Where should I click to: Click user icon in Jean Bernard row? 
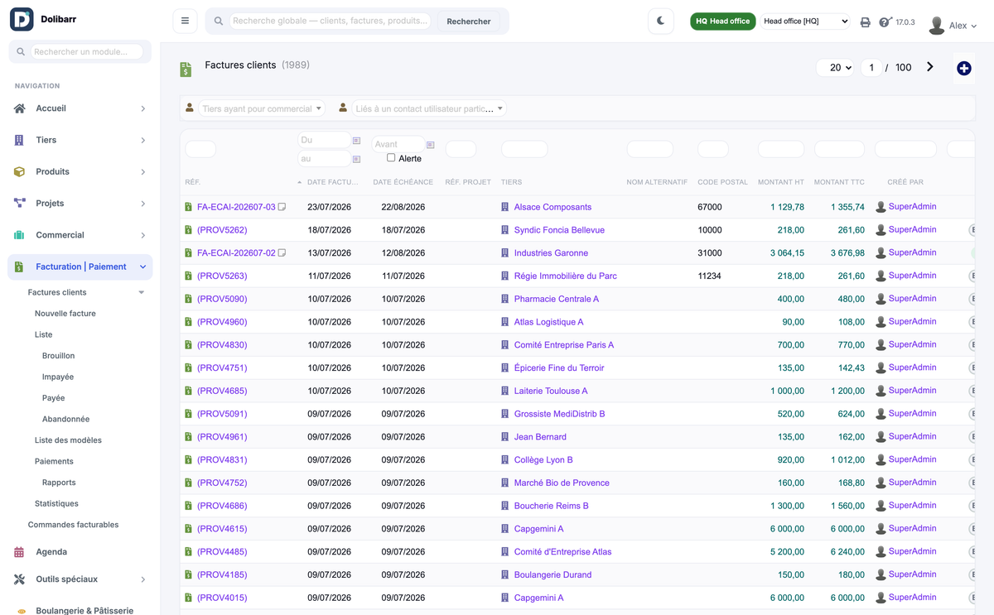(881, 437)
